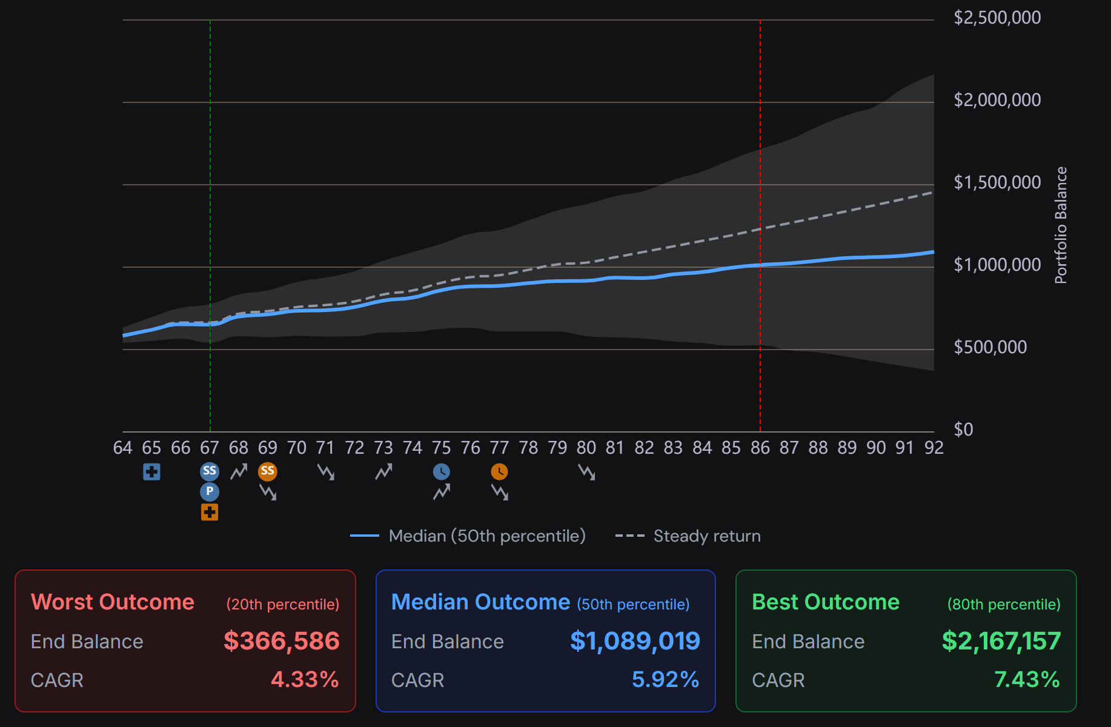Click the $0 y-axis label

tap(964, 430)
